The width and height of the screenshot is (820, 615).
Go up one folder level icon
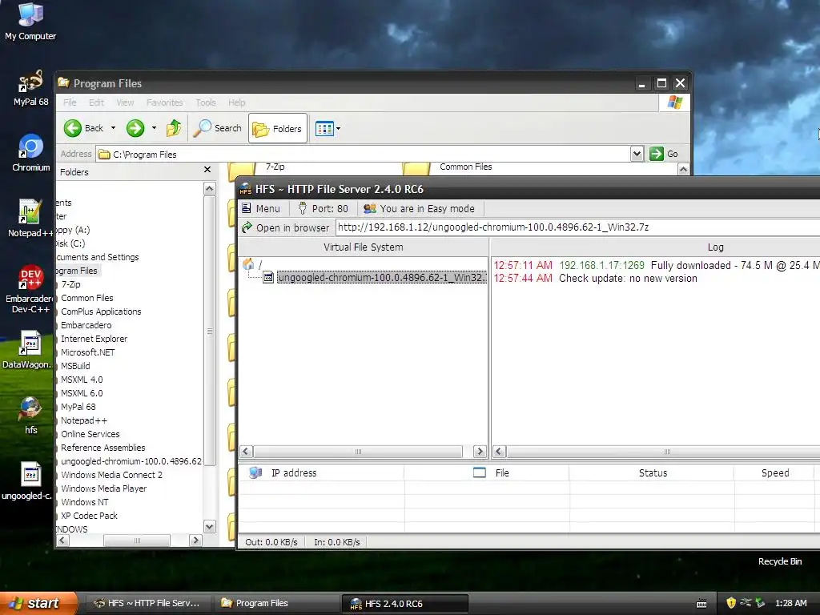174,128
